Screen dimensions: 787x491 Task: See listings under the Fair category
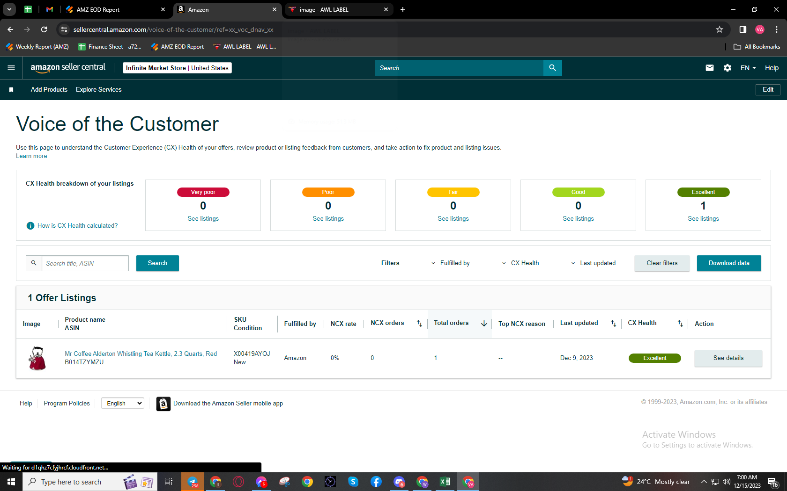click(453, 219)
